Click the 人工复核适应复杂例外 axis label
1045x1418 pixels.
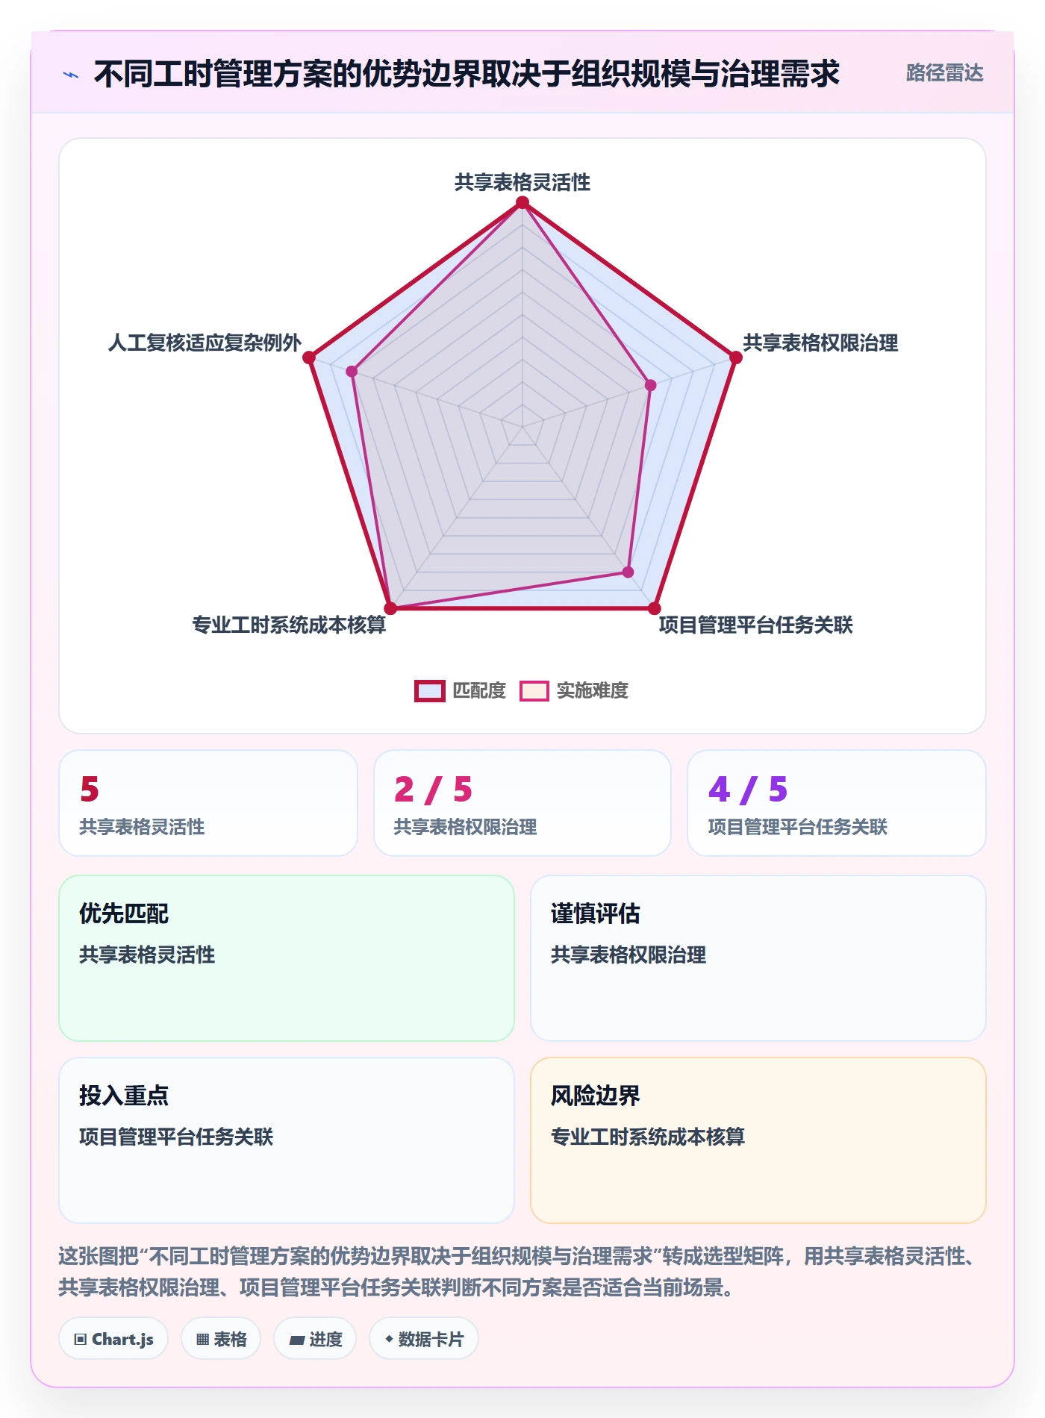point(205,343)
